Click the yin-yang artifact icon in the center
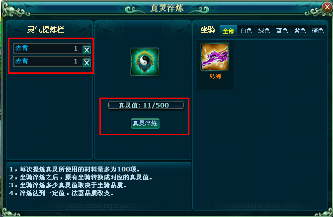 click(145, 62)
